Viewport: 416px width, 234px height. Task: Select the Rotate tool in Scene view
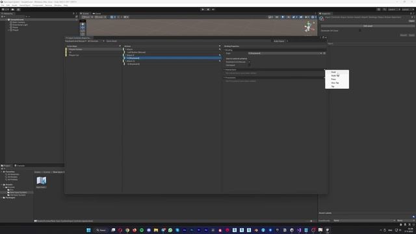83,31
